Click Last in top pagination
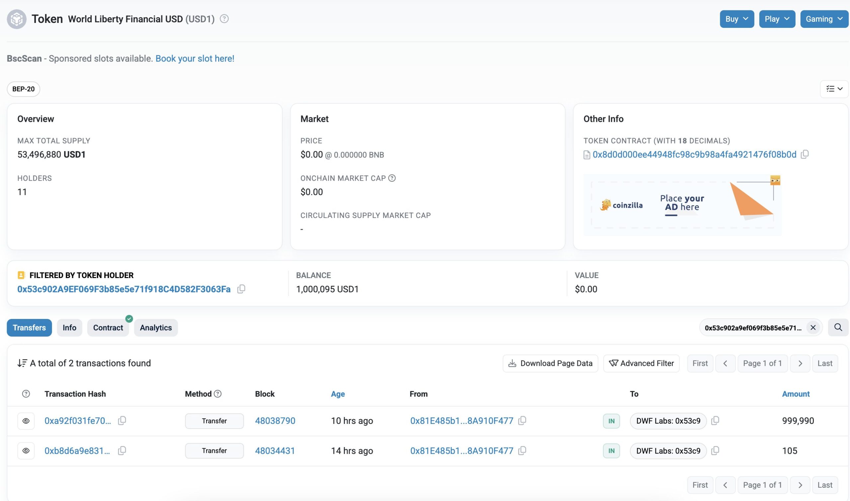This screenshot has height=501, width=850. tap(825, 363)
